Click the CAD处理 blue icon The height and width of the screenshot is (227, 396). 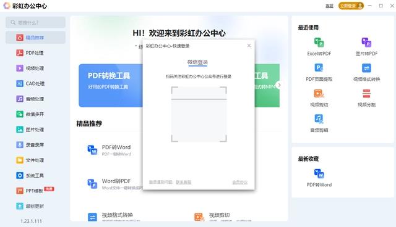point(20,83)
